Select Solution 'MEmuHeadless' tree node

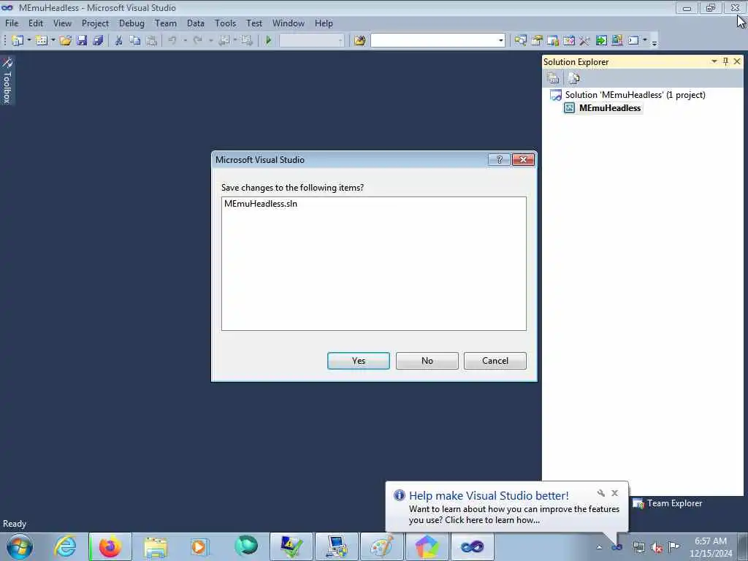click(635, 94)
